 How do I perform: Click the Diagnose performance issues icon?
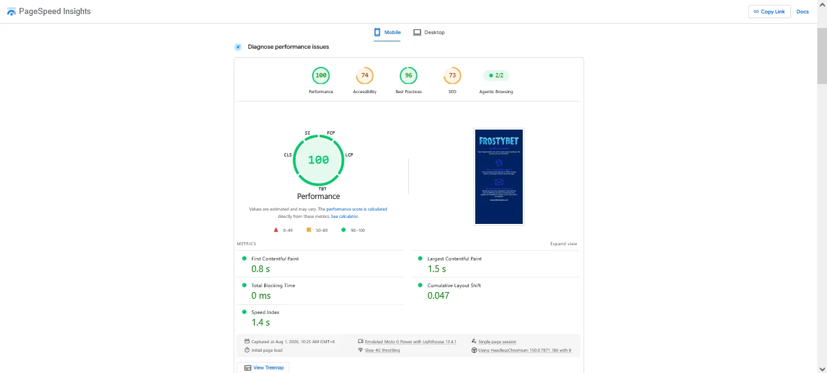pos(238,47)
